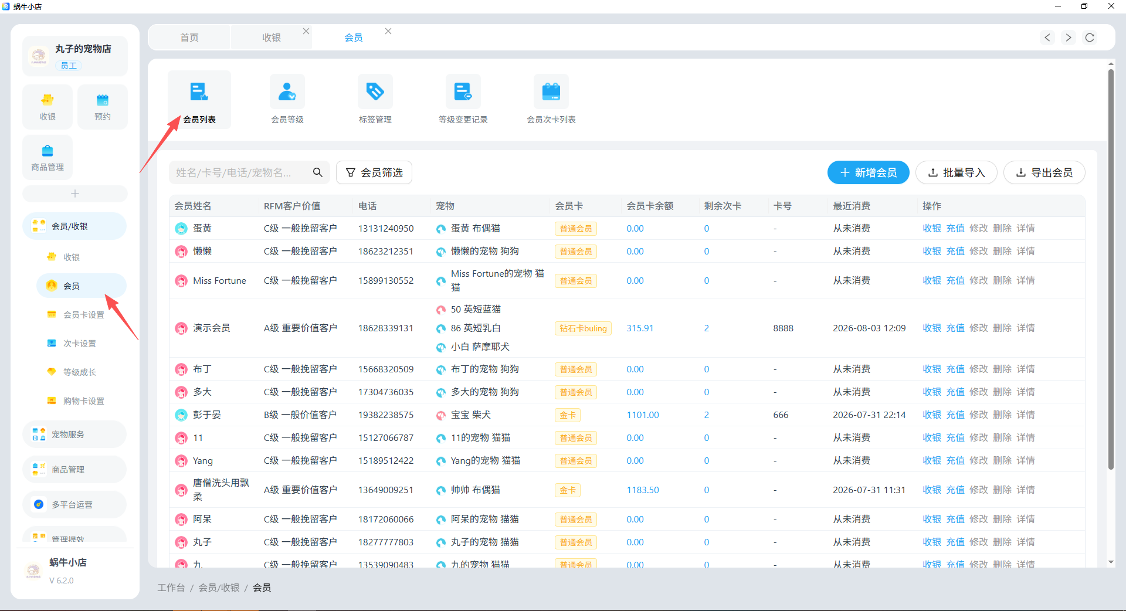The image size is (1126, 611).
Task: Close the 收银 tab
Action: (306, 31)
